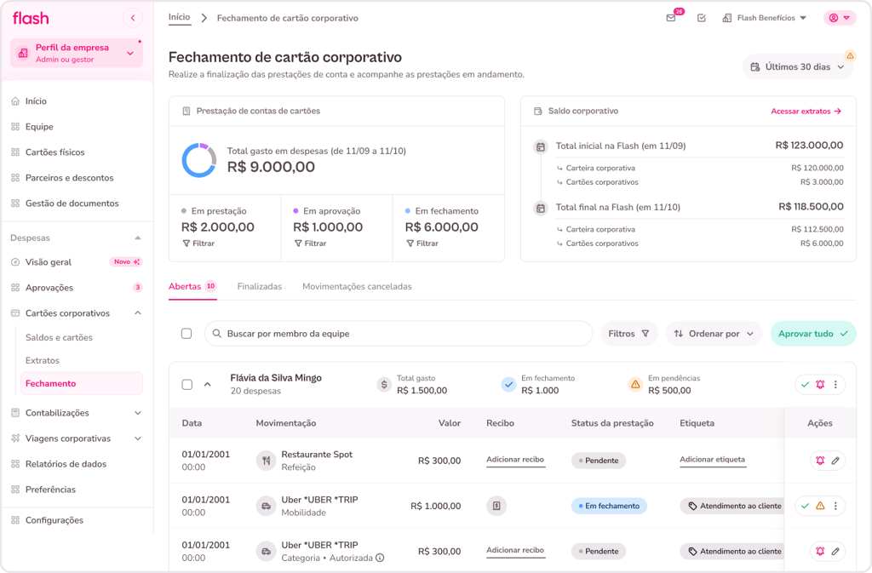Viewport: 872px width, 573px height.
Task: Open more options for Flávia da Silva Mingo
Action: click(x=836, y=385)
